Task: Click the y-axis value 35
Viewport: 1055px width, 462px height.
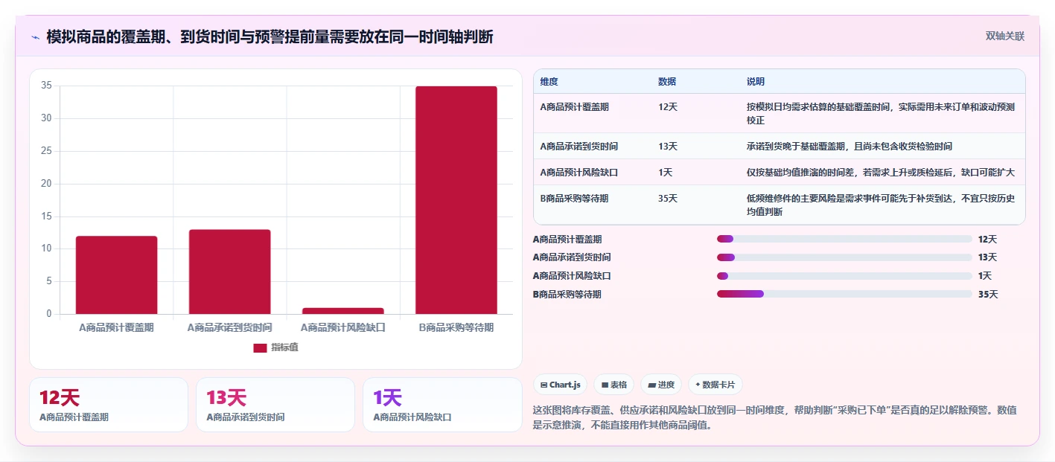Action: click(46, 86)
